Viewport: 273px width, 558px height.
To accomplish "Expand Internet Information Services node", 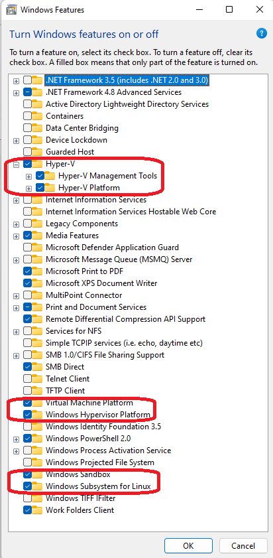I will click(x=16, y=200).
